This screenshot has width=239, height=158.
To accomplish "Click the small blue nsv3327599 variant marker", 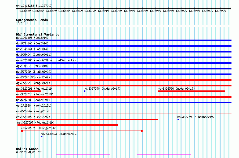I will [178, 120].
